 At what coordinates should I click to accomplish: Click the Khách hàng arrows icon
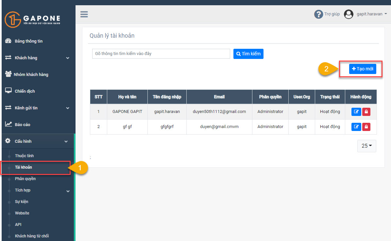(8, 58)
